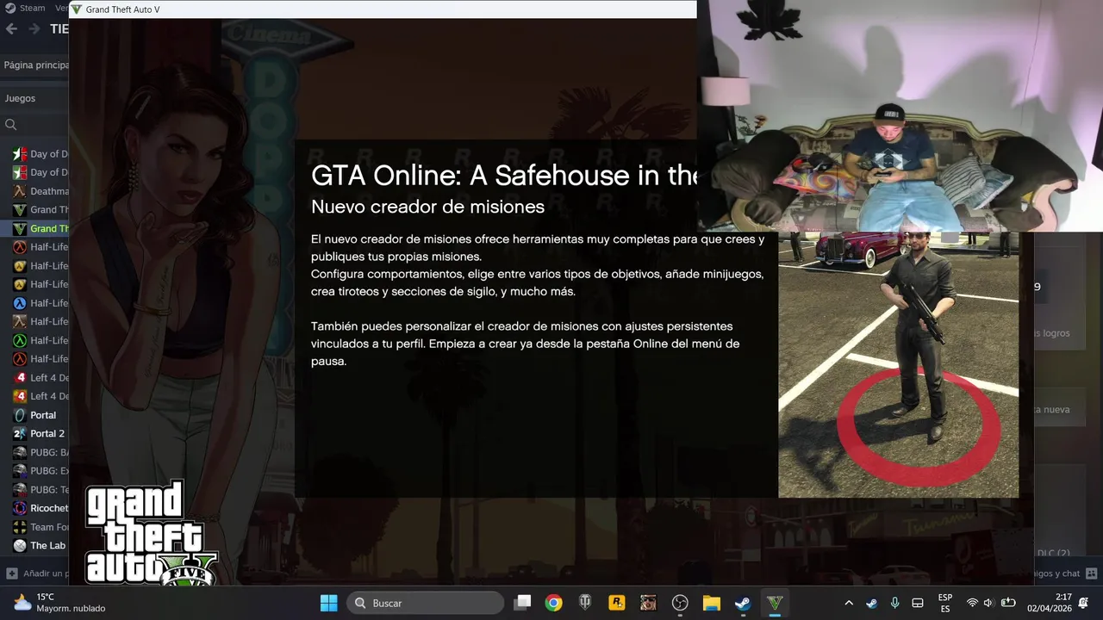Click the Steam icon in system tray
The width and height of the screenshot is (1103, 620).
(872, 603)
